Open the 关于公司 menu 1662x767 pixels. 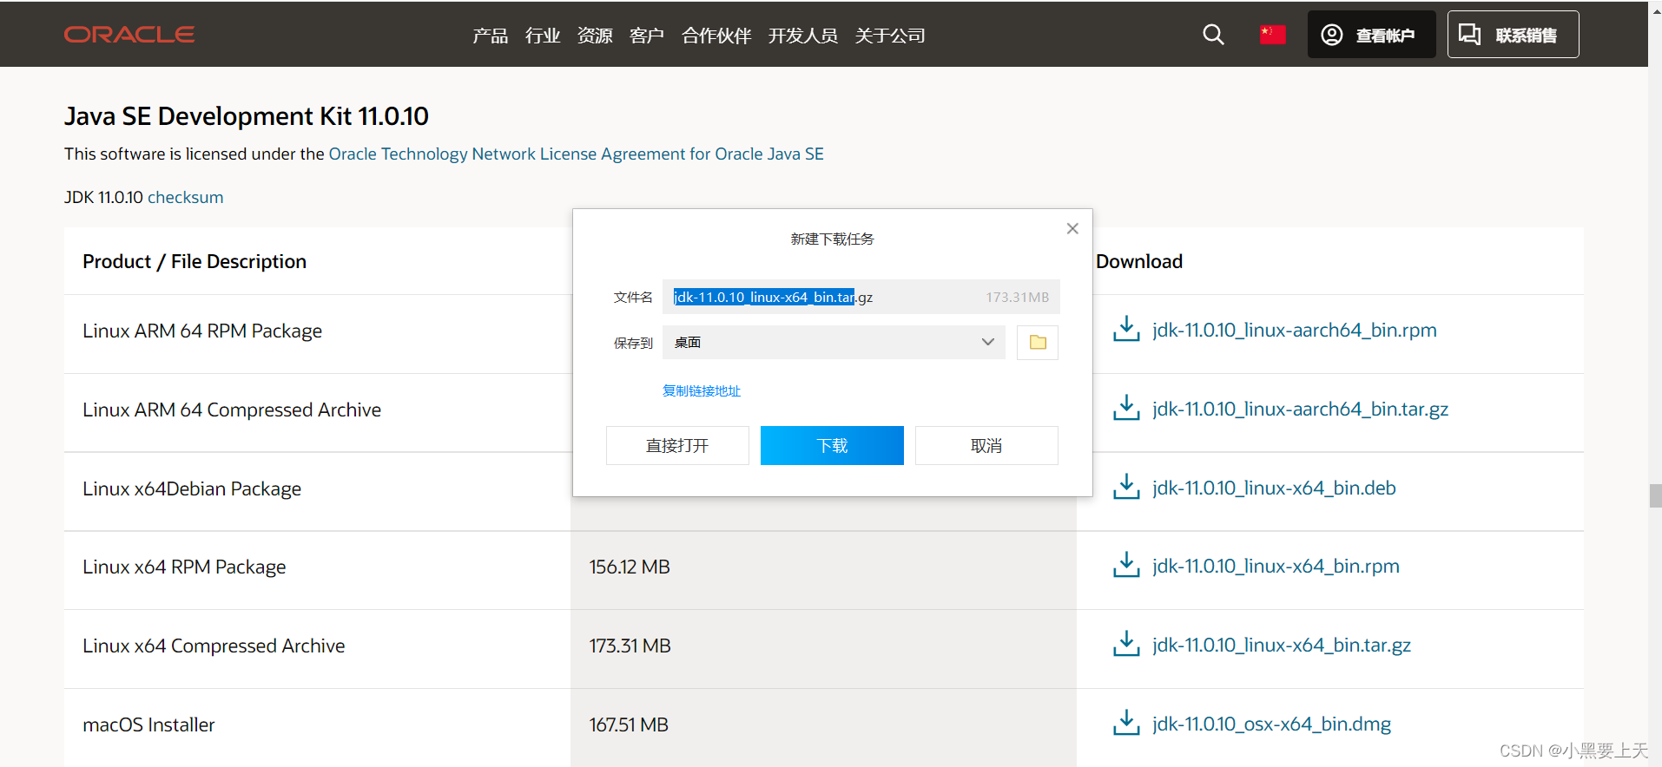890,36
